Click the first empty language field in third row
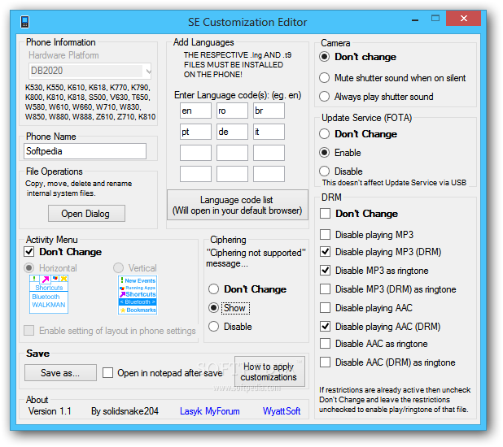The width and height of the screenshot is (503, 447). click(x=195, y=153)
